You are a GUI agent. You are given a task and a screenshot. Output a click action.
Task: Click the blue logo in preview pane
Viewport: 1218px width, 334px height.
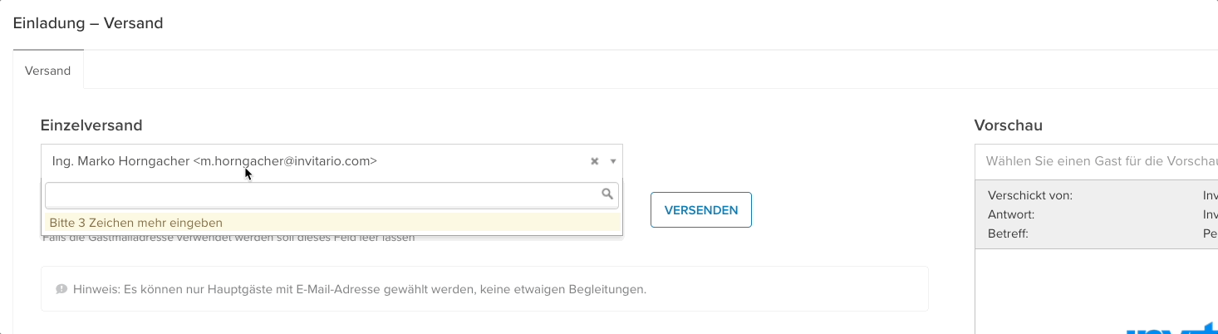(1171, 330)
